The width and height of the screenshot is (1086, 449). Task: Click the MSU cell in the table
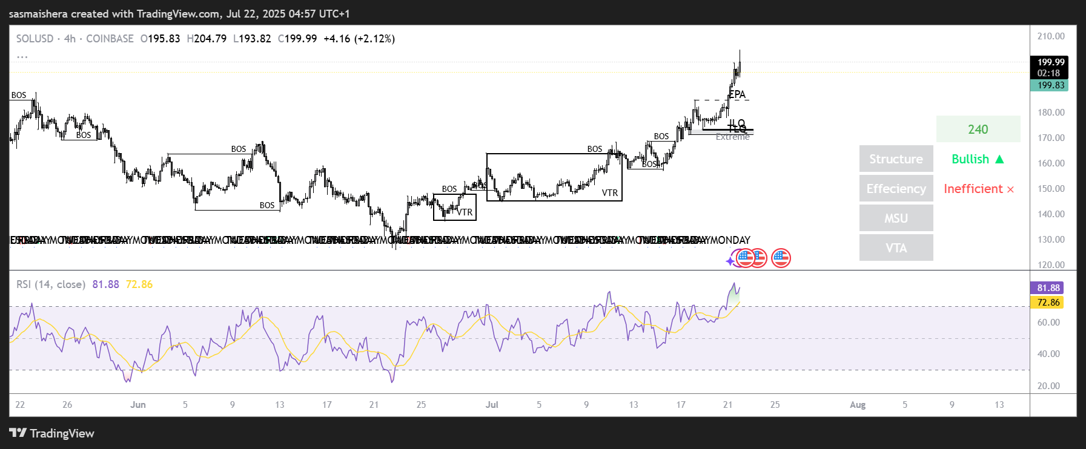point(896,218)
